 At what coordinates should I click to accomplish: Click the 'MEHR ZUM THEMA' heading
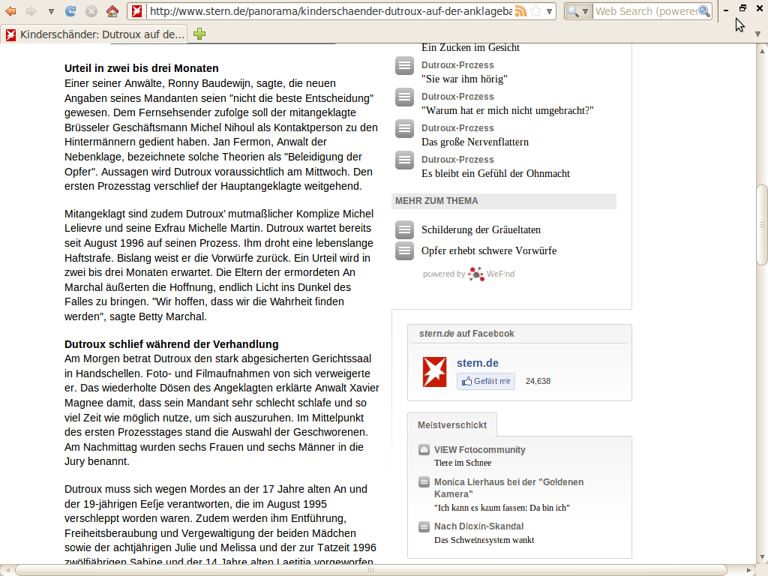(436, 201)
